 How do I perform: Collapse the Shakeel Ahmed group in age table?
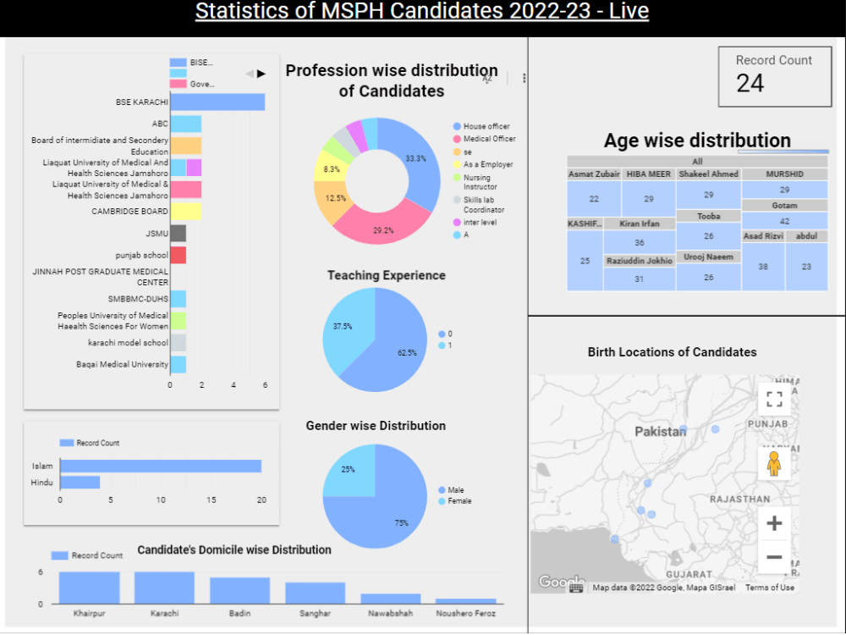click(709, 174)
